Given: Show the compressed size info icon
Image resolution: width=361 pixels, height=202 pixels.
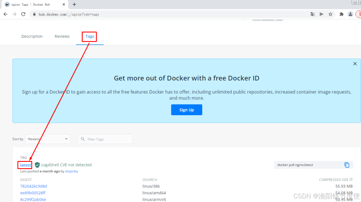Looking at the screenshot, I should tap(351, 179).
